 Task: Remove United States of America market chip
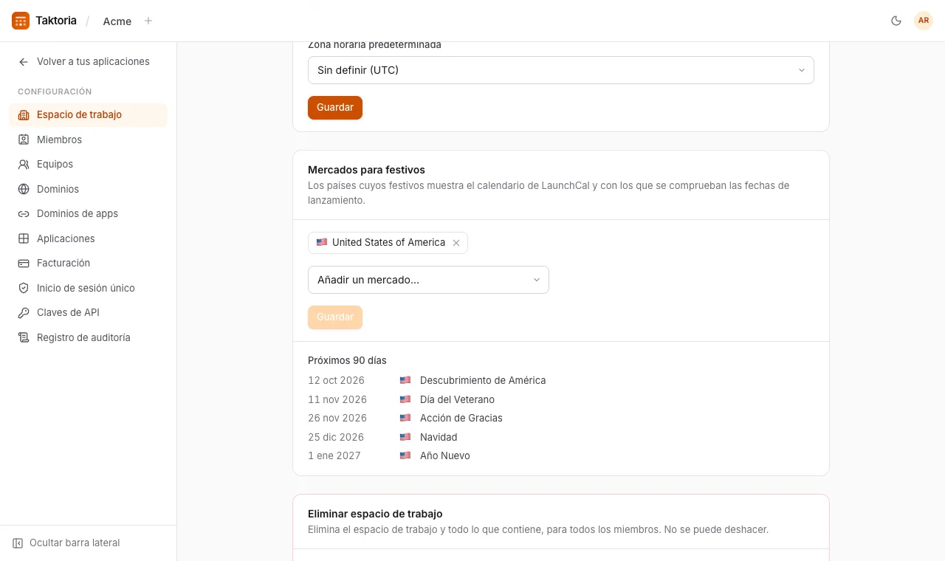point(456,243)
